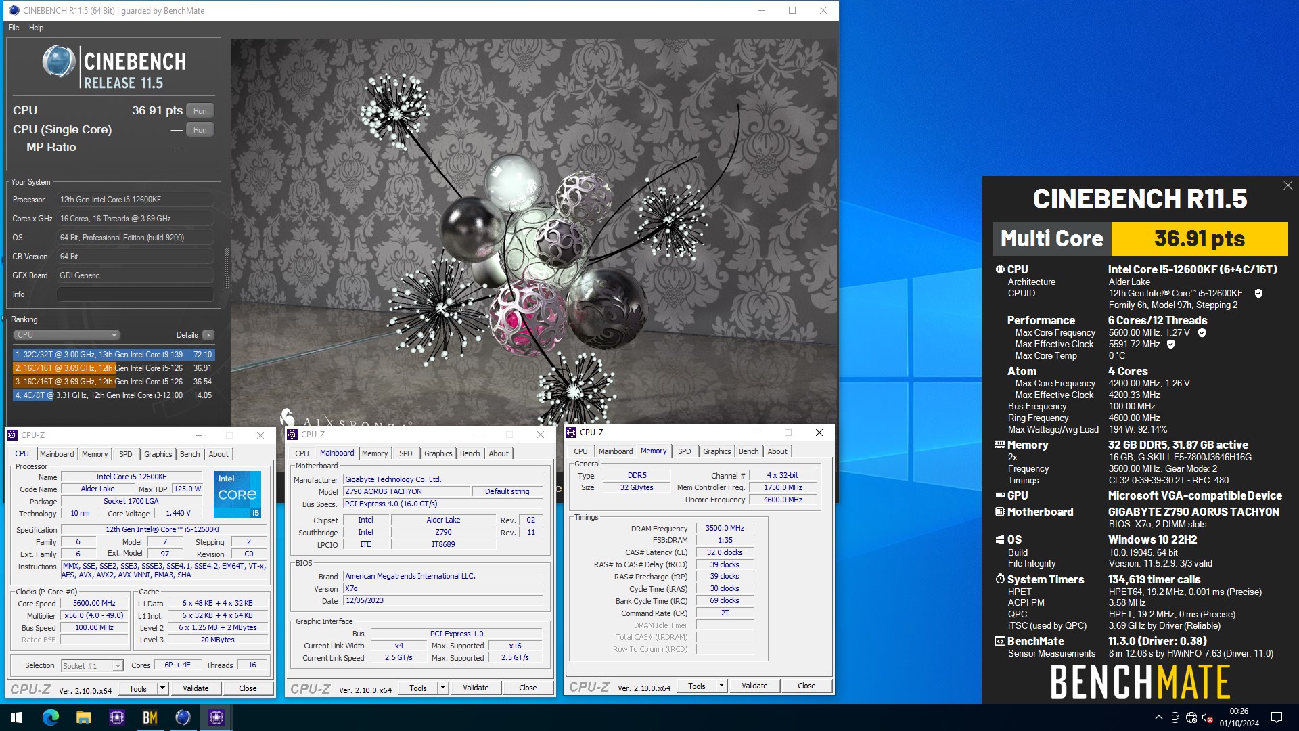Click Tools button in middle CPU-Z window
The width and height of the screenshot is (1299, 731).
418,688
